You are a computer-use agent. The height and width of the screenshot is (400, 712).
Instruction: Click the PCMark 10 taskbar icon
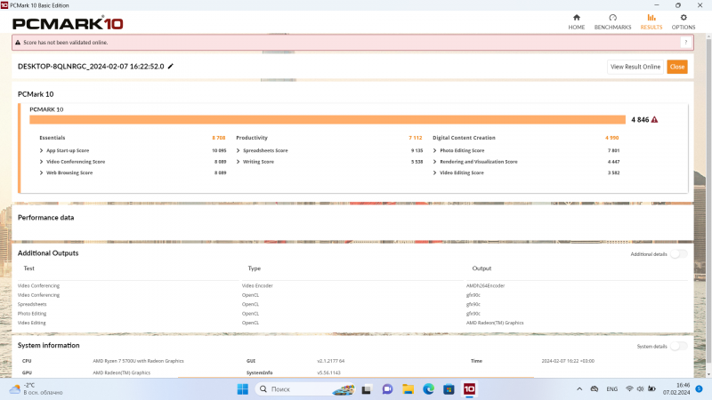(469, 389)
